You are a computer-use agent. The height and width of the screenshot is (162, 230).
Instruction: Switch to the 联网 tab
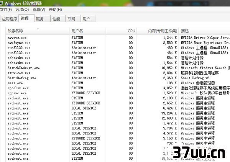[x=73, y=19]
